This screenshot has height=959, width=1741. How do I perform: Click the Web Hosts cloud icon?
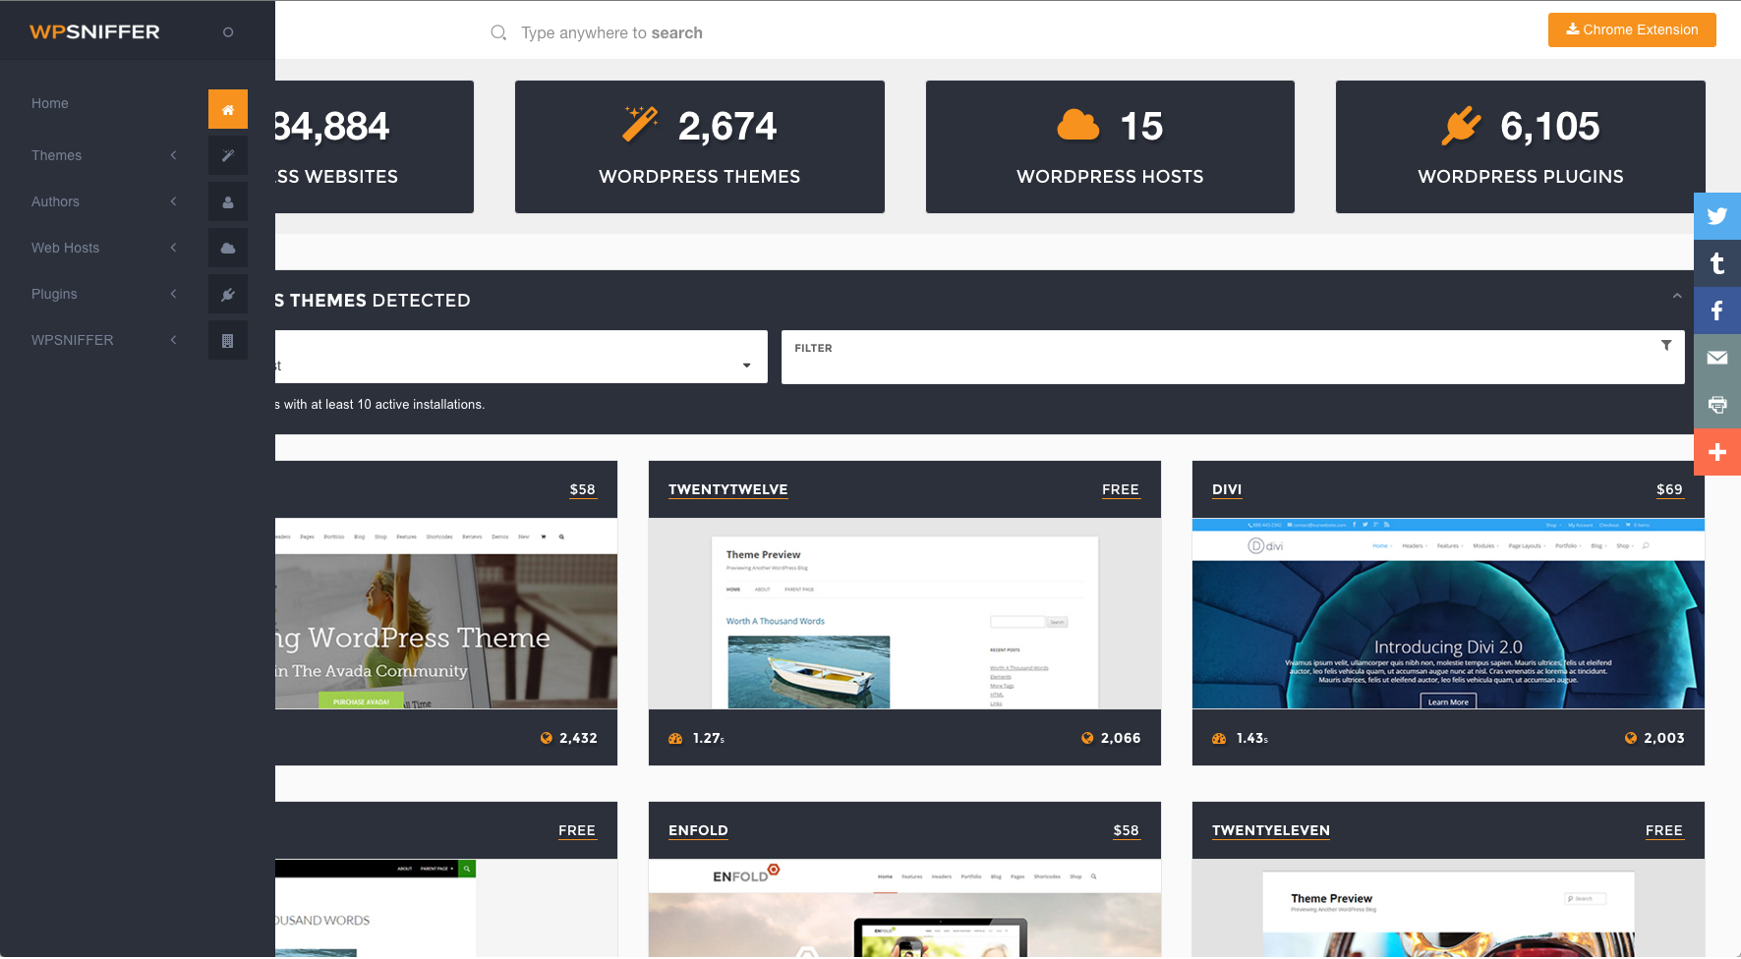coord(228,248)
